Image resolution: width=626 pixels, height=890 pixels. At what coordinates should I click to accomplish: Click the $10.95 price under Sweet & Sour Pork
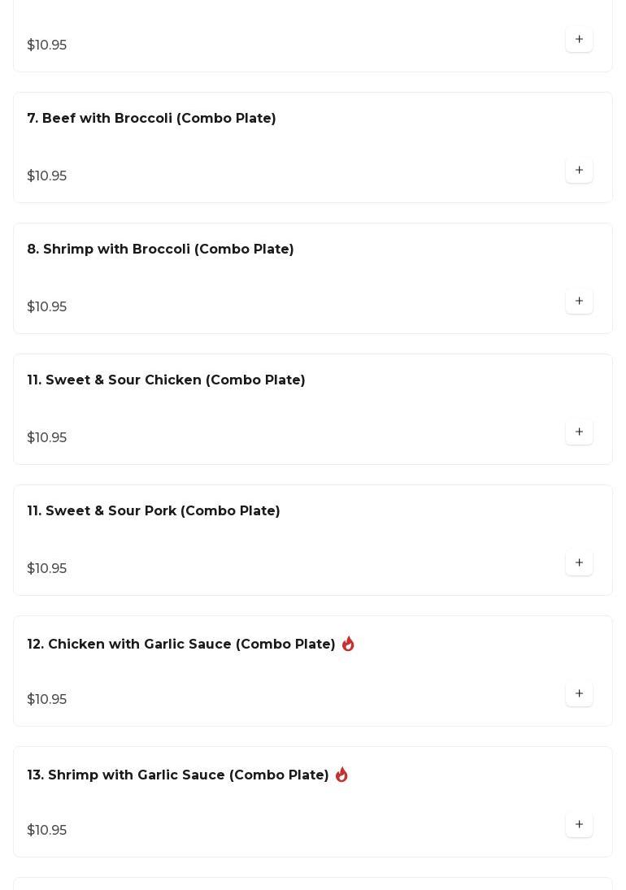point(47,568)
